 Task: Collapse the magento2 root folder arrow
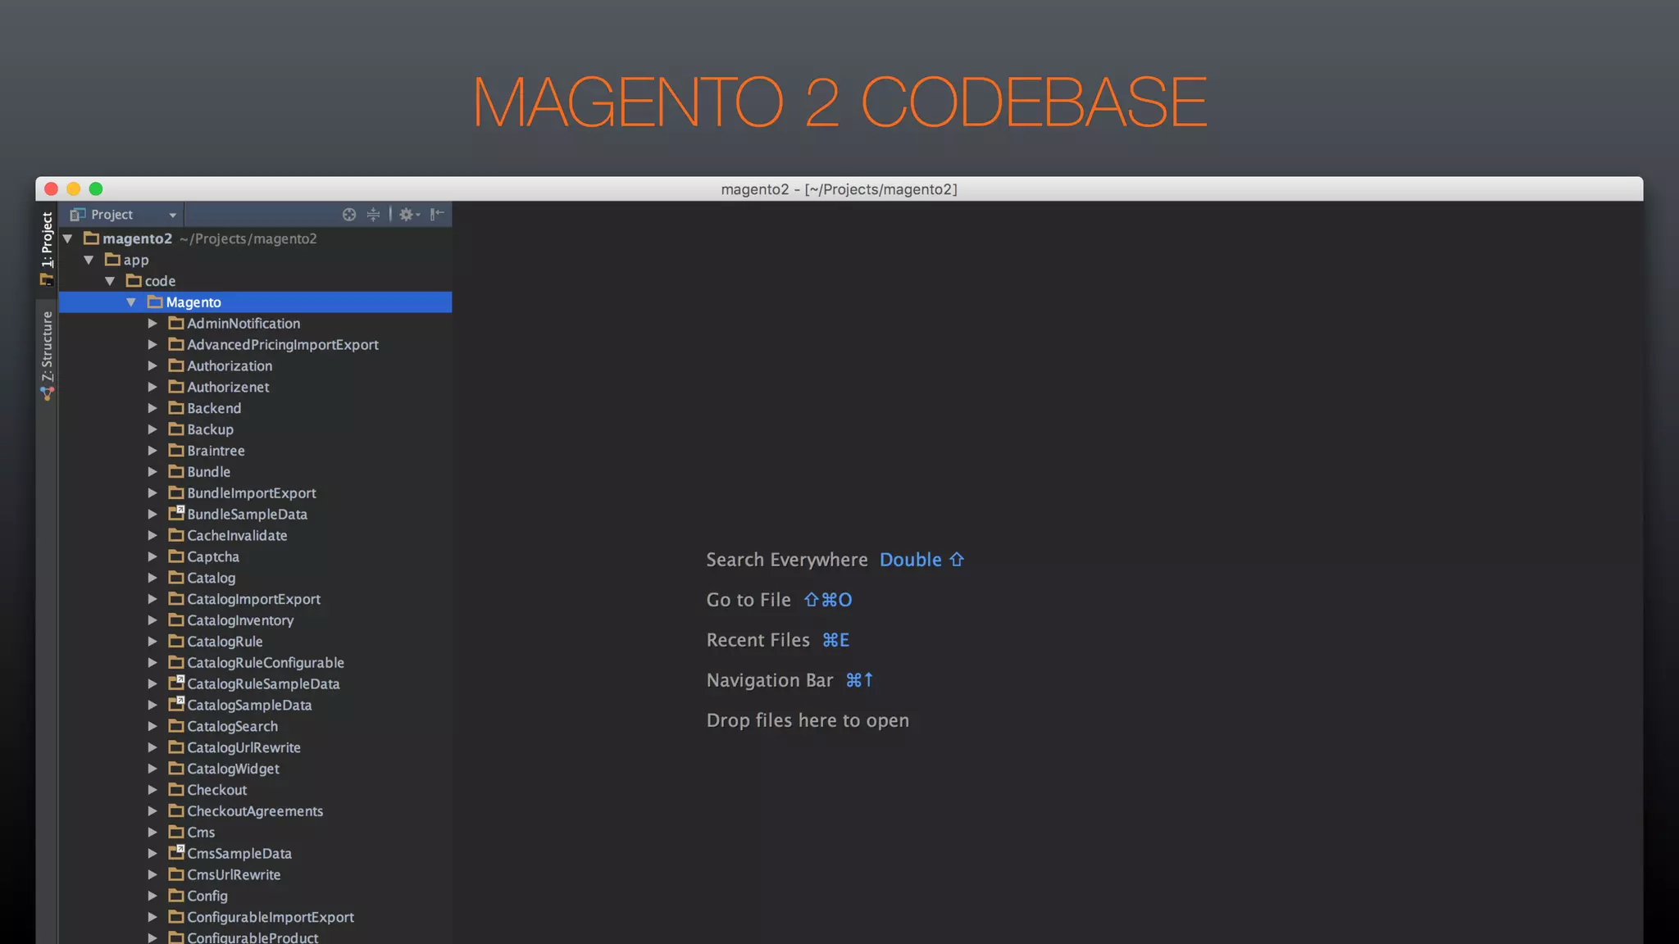click(68, 238)
